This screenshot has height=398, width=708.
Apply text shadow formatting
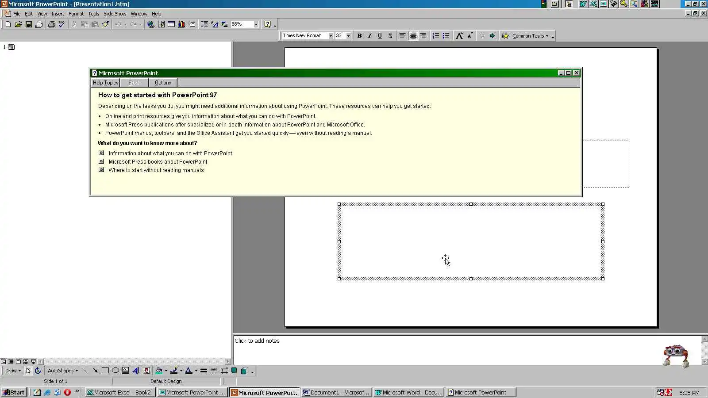click(390, 36)
